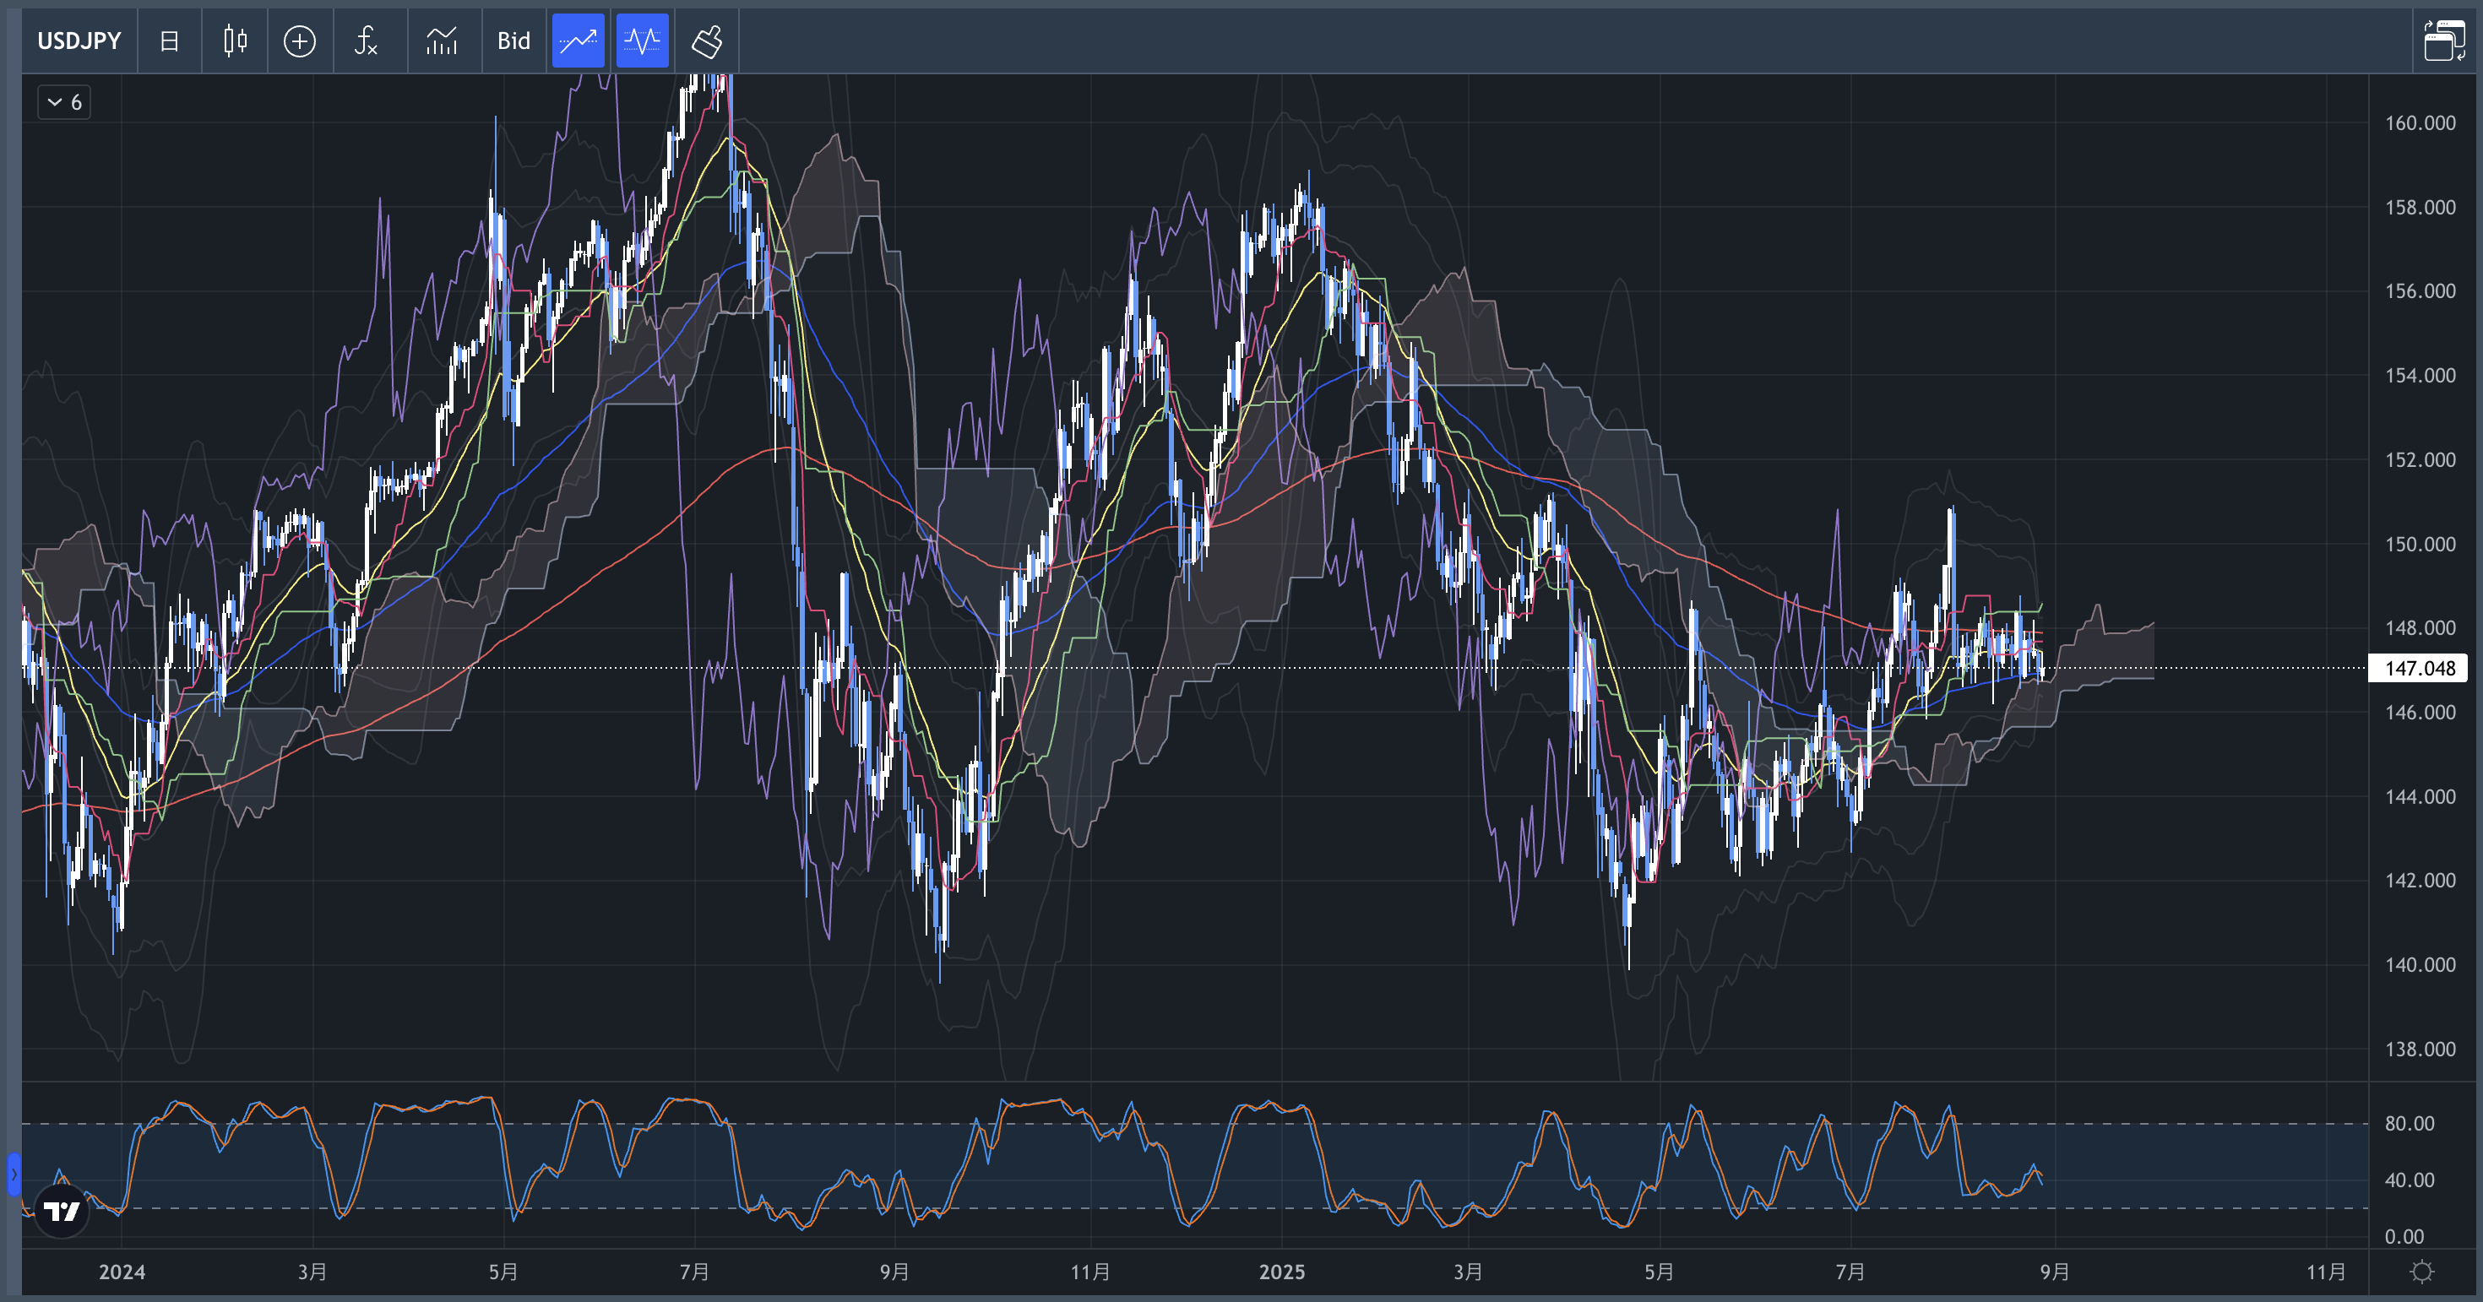
Task: Open the candlestick chart type menu
Action: point(235,41)
